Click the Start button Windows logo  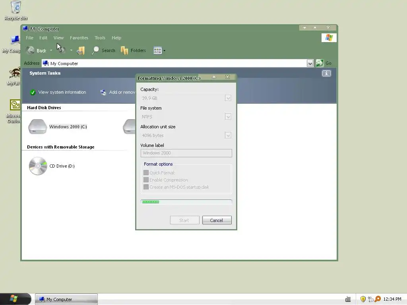click(x=14, y=299)
